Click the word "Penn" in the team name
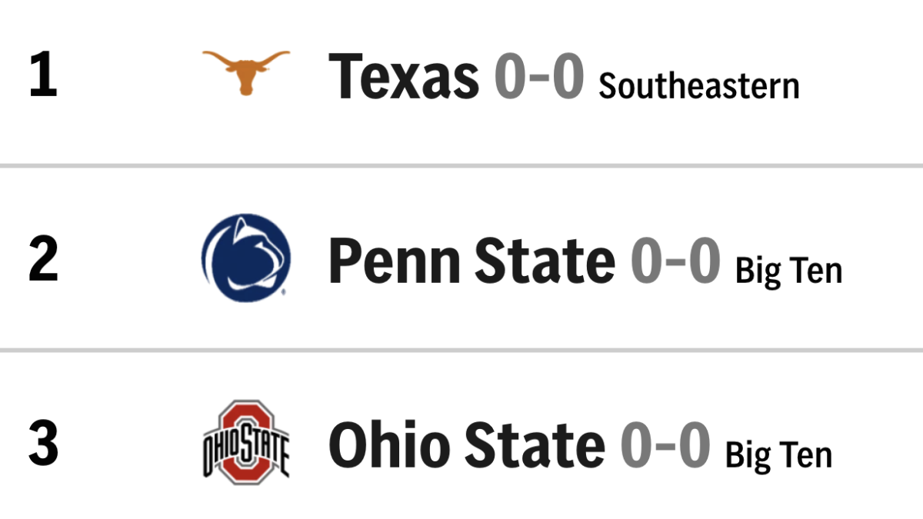The width and height of the screenshot is (923, 519). tap(394, 260)
